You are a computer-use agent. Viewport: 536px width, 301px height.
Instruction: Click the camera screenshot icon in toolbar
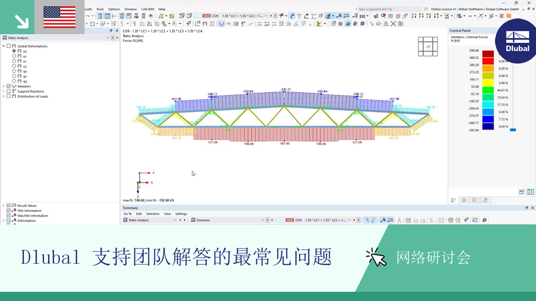click(x=400, y=24)
